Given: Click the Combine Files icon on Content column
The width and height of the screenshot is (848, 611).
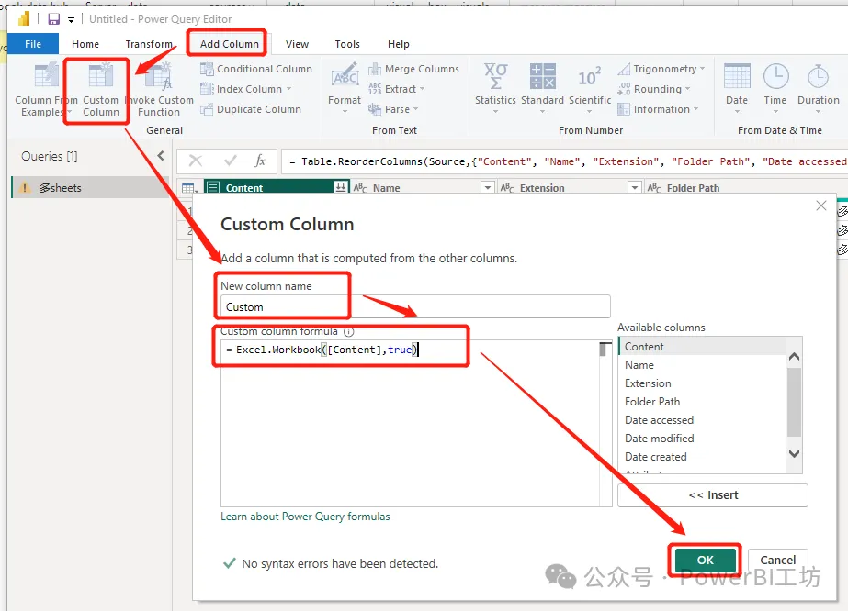Looking at the screenshot, I should tap(341, 187).
